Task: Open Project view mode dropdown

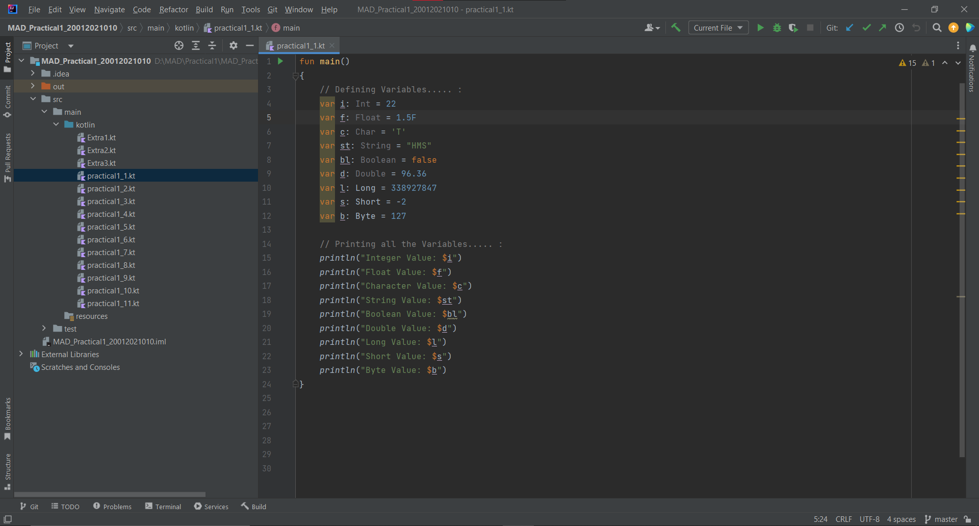Action: click(71, 46)
